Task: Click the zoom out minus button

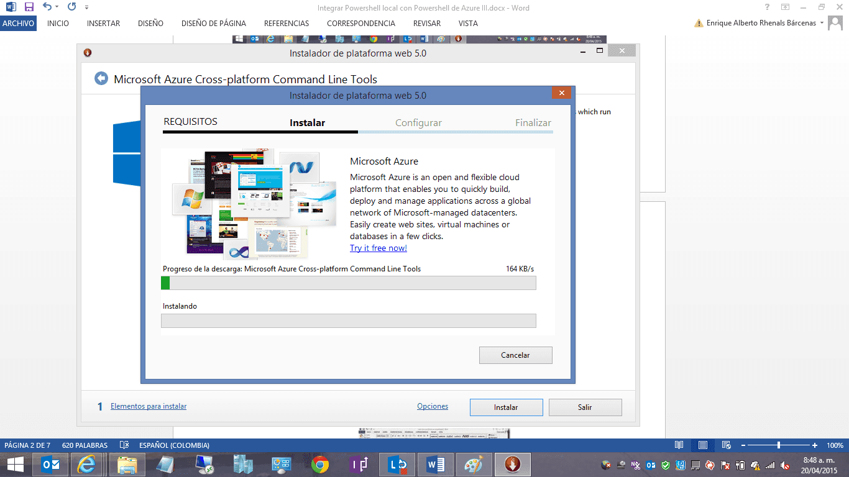Action: [742, 445]
